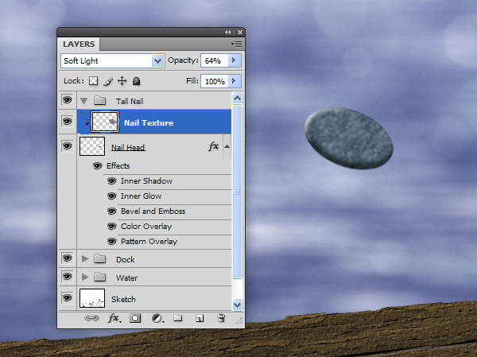Switch to the LAYERS tab
This screenshot has width=477, height=357.
point(79,45)
